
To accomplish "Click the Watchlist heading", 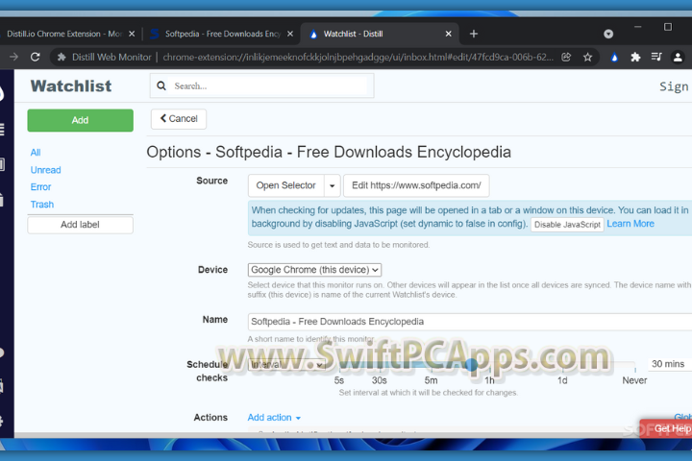I will (x=71, y=86).
